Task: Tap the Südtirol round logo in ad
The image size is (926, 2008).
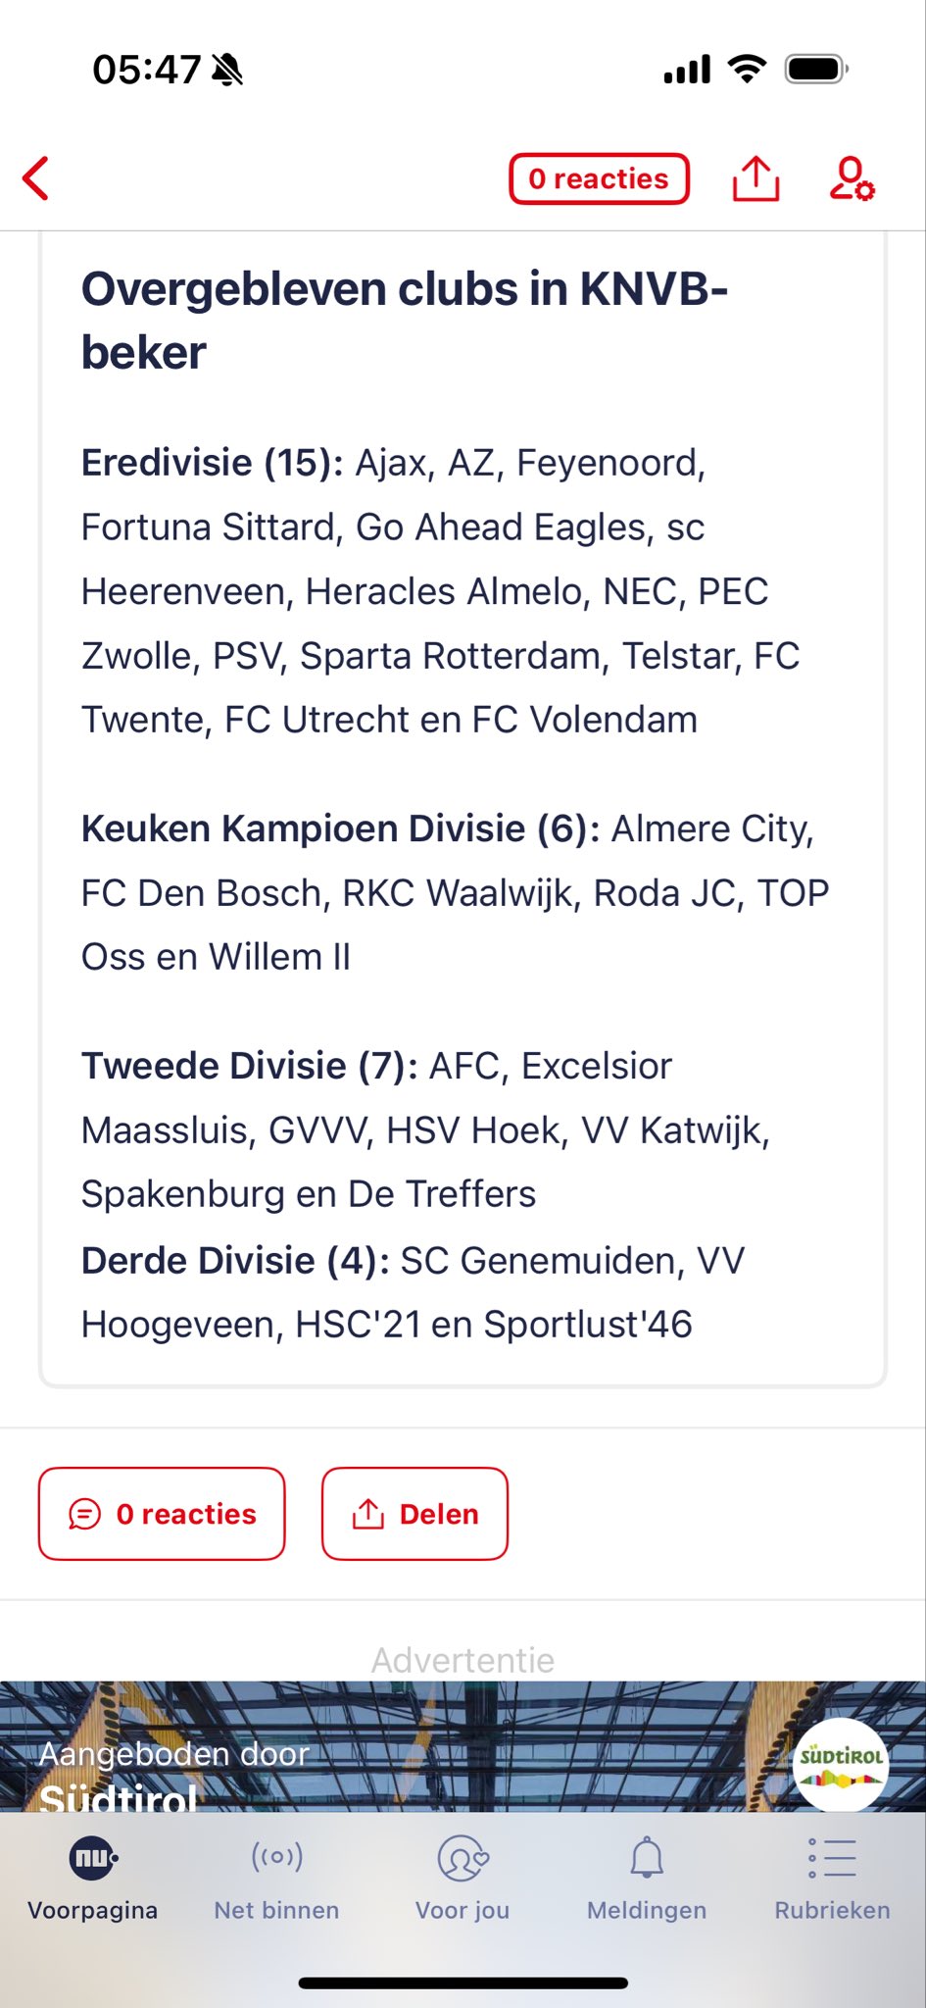Action: tap(840, 1764)
